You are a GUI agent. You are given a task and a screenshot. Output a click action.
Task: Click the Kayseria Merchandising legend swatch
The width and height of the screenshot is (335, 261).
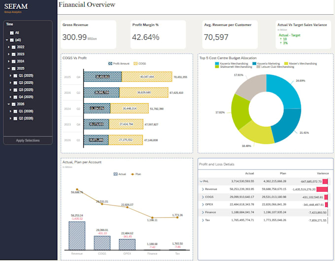pyautogui.click(x=217, y=63)
